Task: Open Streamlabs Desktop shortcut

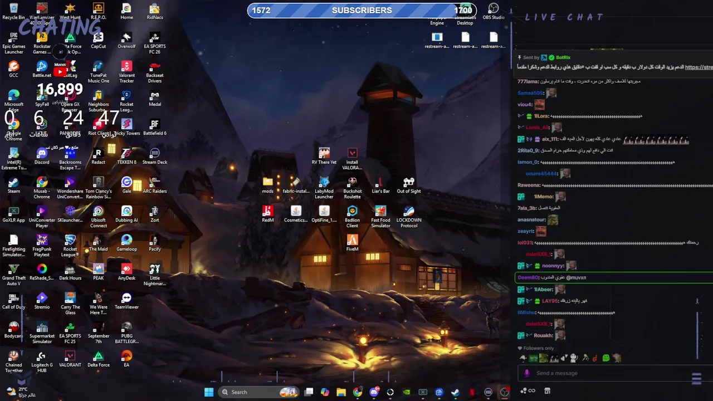Action: (465, 14)
